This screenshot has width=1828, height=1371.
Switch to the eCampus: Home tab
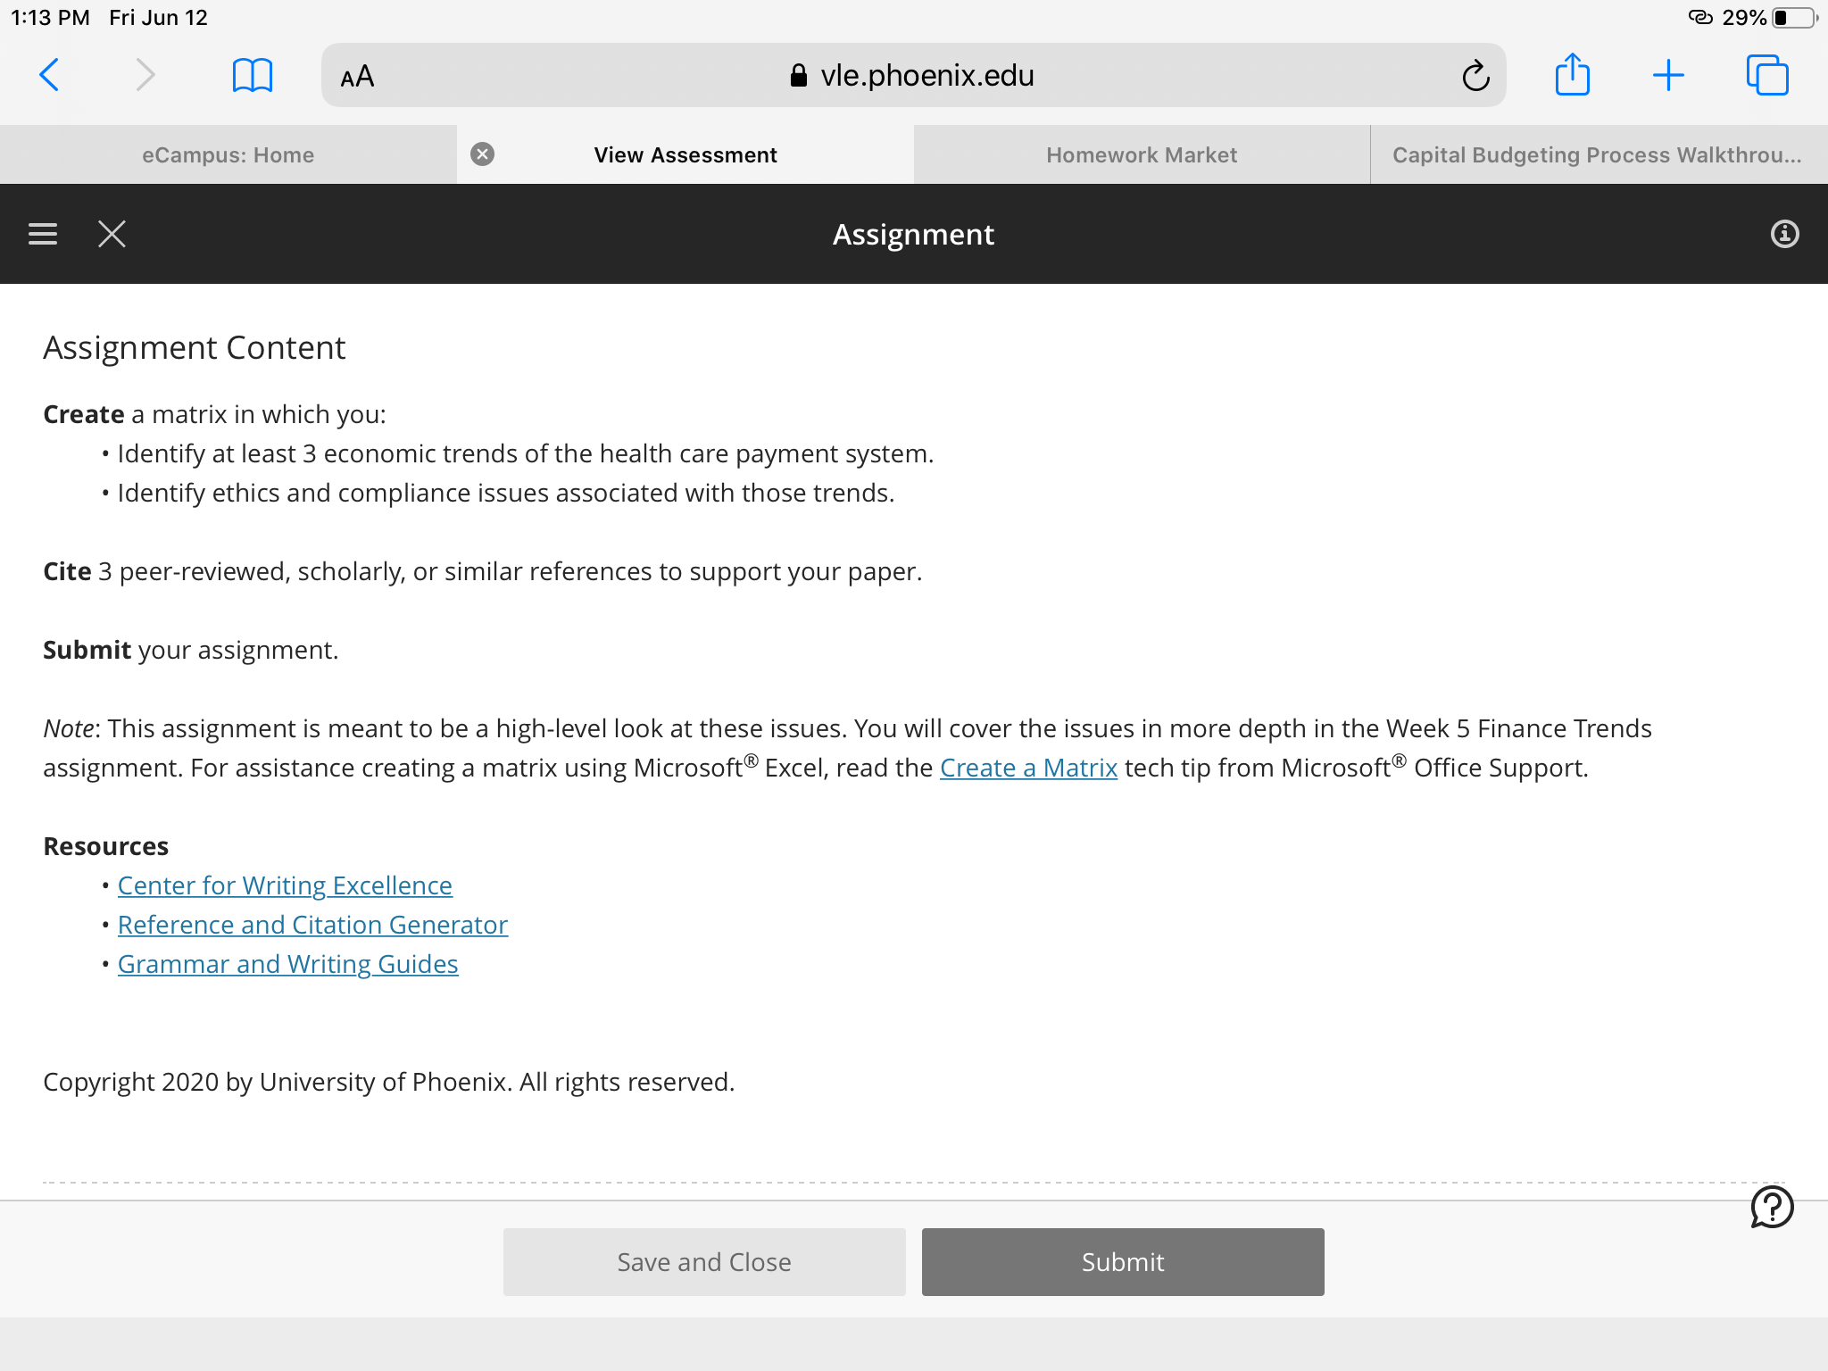(228, 154)
